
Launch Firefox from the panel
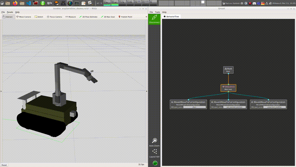pos(15,3)
